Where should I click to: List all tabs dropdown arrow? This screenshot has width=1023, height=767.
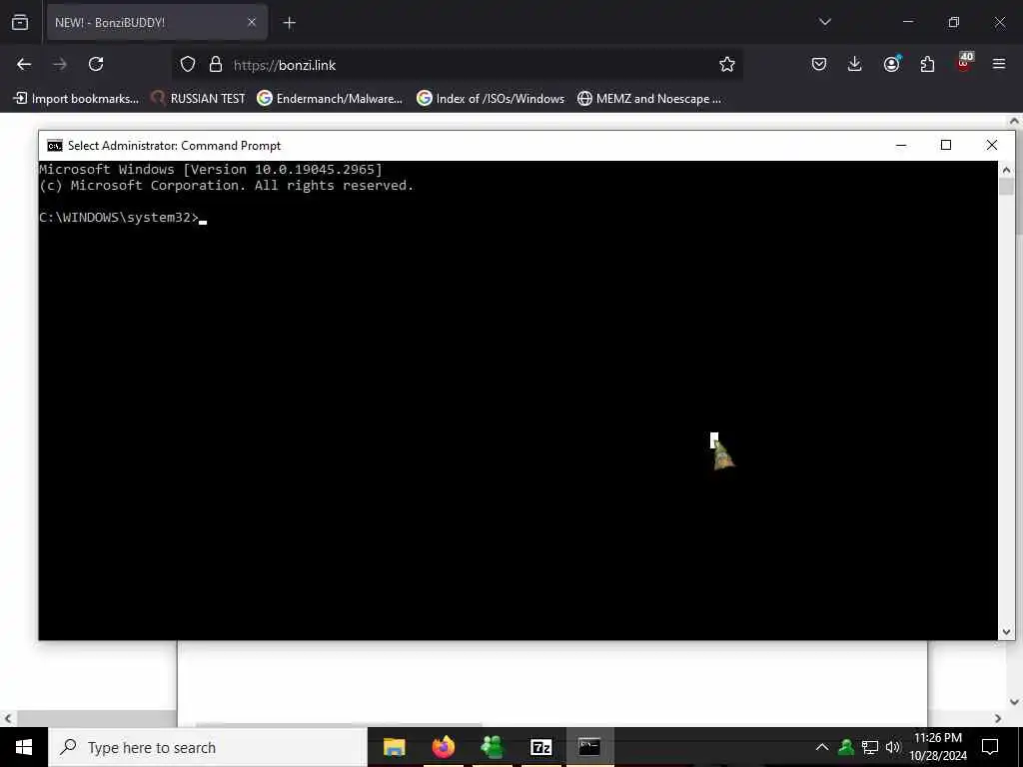824,22
